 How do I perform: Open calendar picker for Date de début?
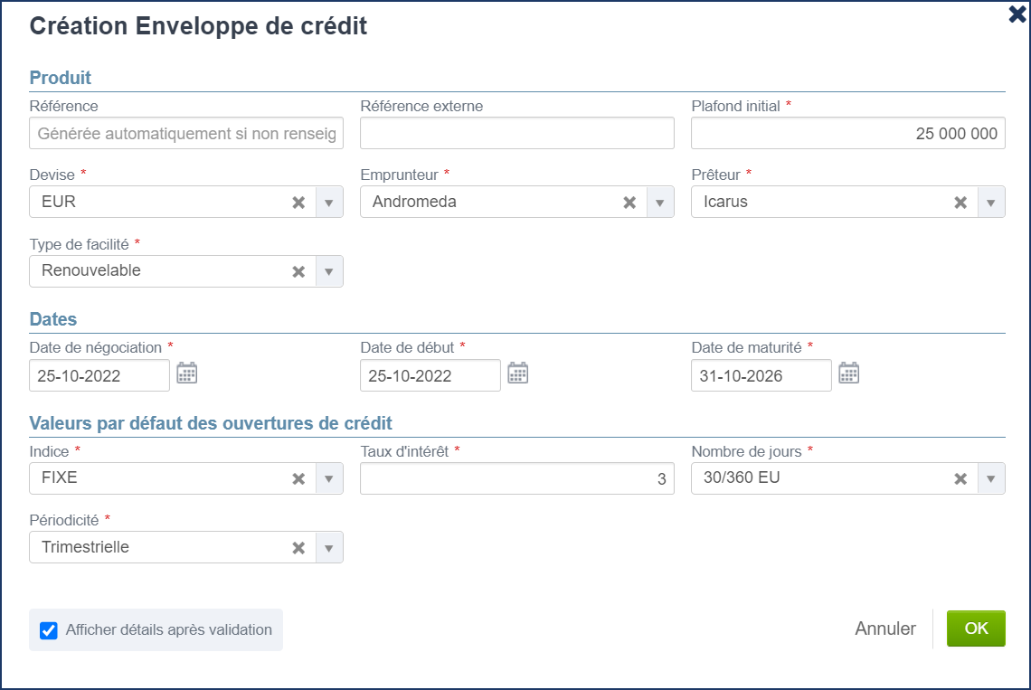click(x=517, y=373)
